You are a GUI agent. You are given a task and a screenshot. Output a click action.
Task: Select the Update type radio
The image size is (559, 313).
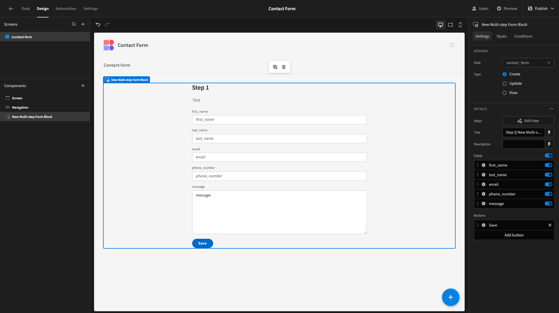(505, 84)
